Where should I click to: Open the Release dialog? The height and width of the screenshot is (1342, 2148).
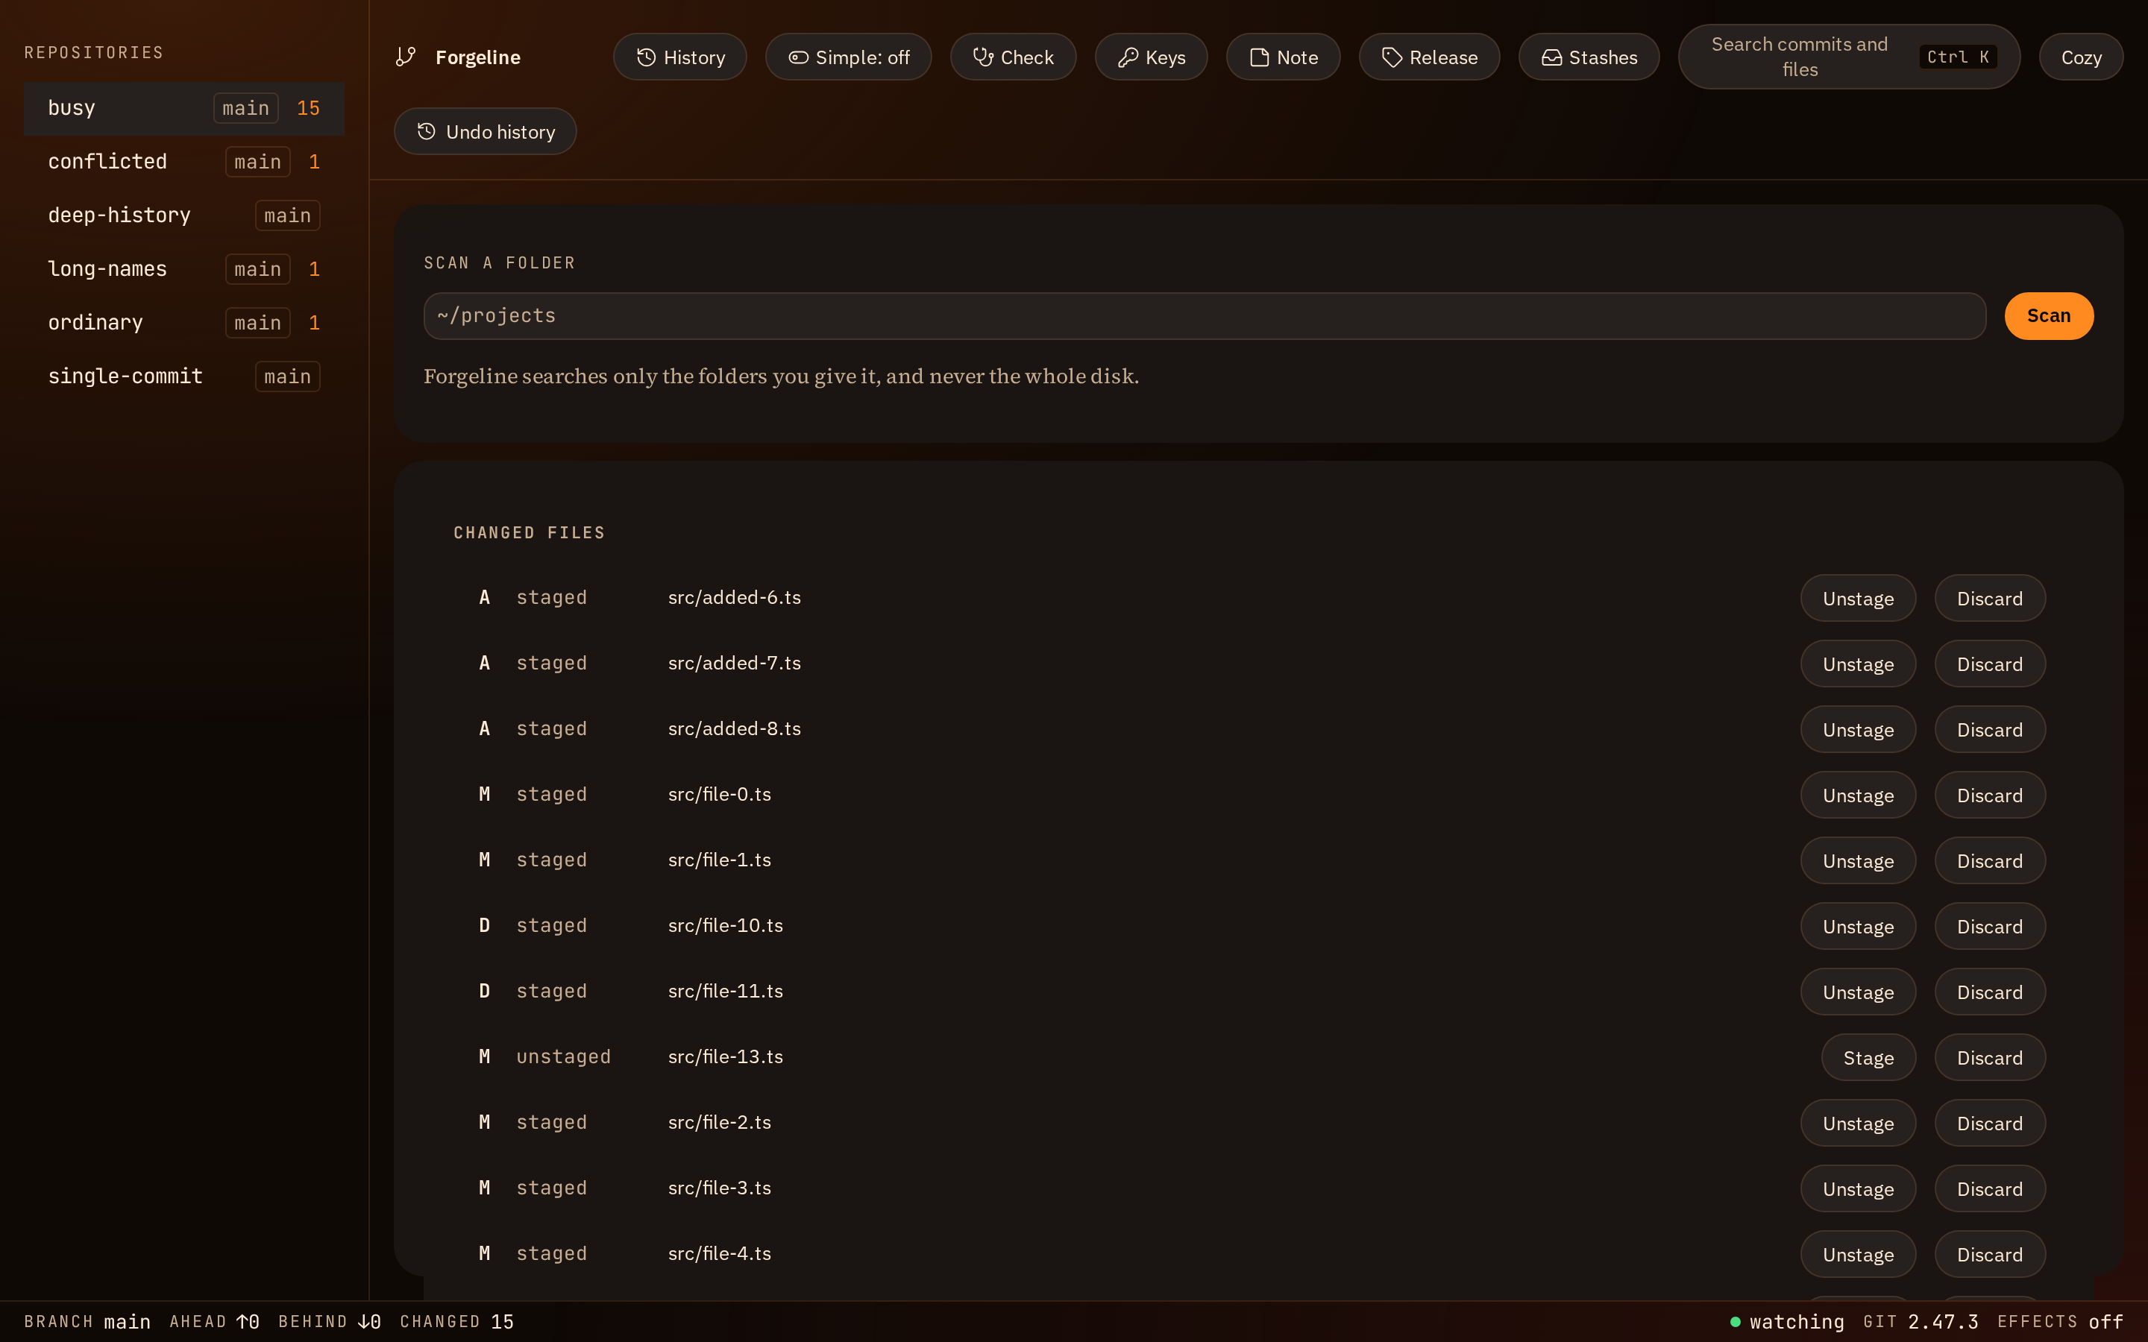coord(1429,57)
